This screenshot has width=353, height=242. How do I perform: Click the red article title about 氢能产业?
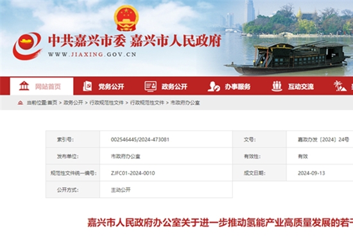point(220,223)
